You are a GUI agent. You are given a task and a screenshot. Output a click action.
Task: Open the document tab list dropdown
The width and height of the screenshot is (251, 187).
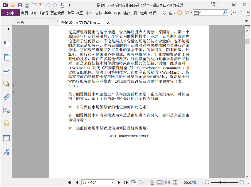pyautogui.click(x=247, y=21)
